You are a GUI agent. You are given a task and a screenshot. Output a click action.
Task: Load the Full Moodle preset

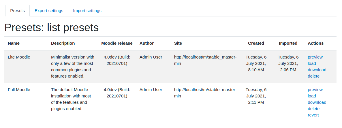coord(312,96)
